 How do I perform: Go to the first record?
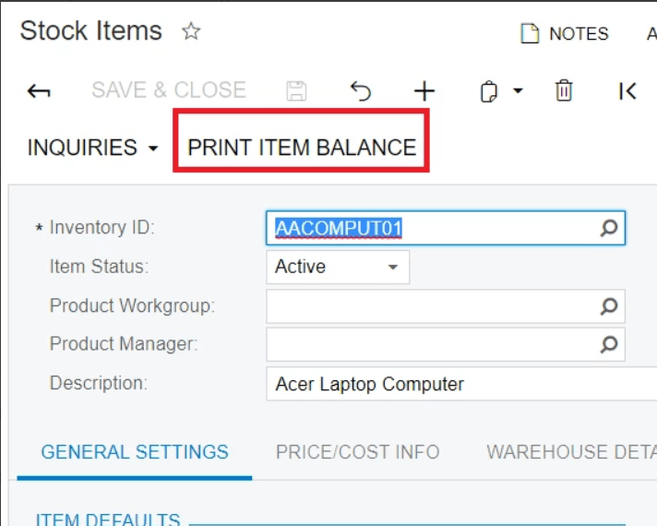point(627,90)
